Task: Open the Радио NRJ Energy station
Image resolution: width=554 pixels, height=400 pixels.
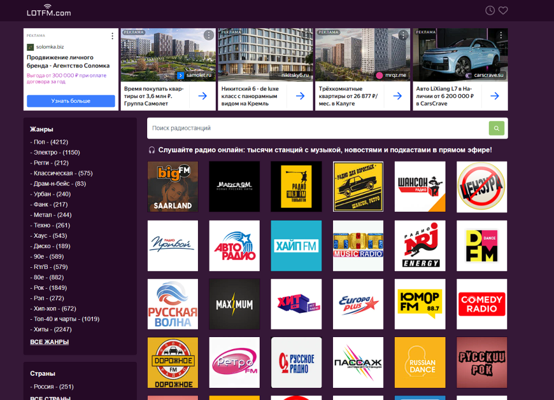Action: coord(420,246)
